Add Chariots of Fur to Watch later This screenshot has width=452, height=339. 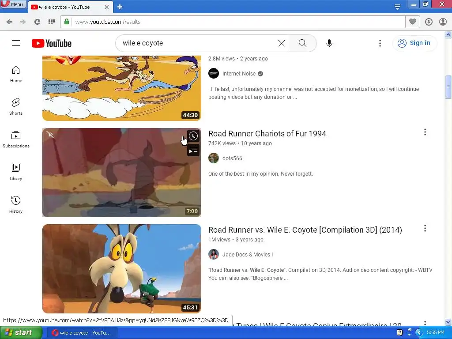tap(193, 136)
